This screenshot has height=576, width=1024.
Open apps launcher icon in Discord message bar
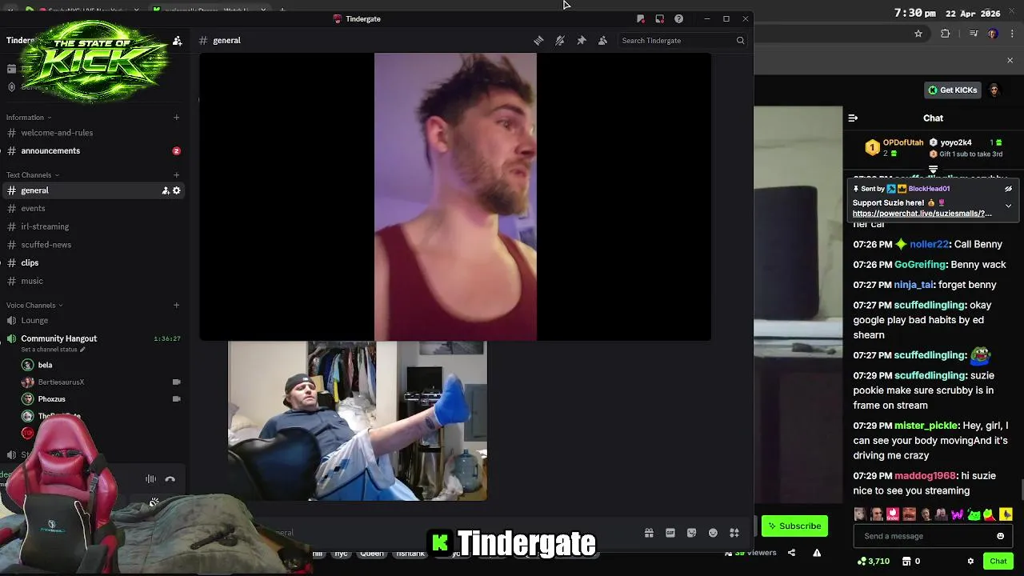pyautogui.click(x=734, y=533)
